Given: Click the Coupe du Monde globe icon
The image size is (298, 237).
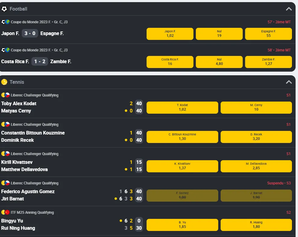Looking at the screenshot, I should click(7, 21).
